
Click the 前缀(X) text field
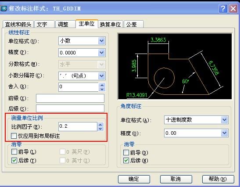point(70,98)
